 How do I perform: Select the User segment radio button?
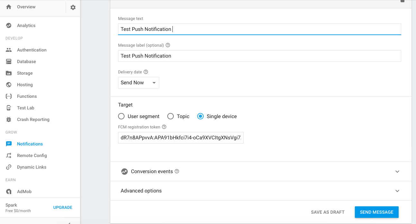pos(121,116)
